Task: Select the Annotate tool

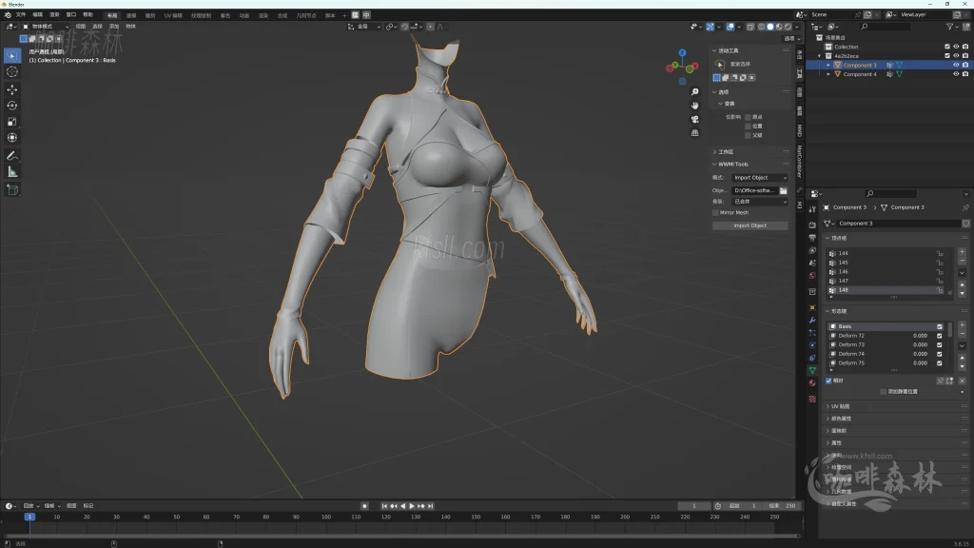Action: coord(11,156)
